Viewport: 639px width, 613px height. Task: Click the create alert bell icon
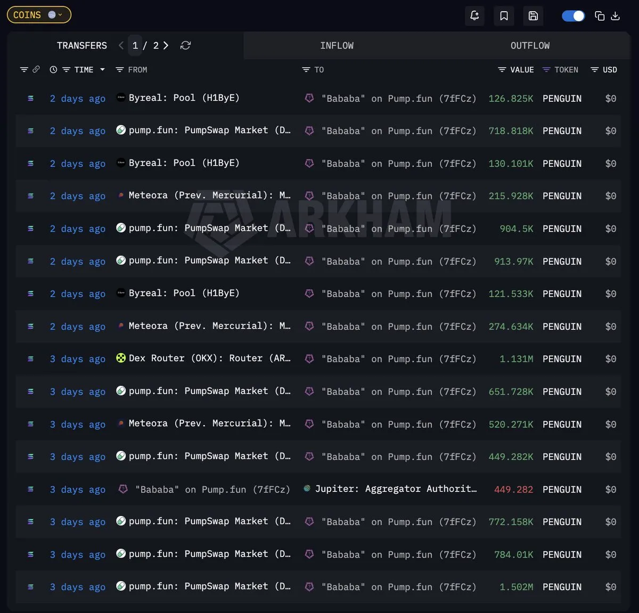[474, 15]
